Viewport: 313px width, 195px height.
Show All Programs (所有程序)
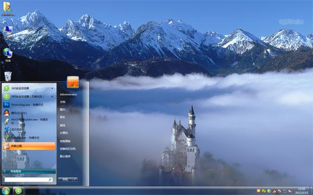coord(29,171)
